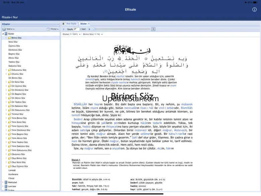Expand the Otuzuncu Söz folder

(6, 154)
